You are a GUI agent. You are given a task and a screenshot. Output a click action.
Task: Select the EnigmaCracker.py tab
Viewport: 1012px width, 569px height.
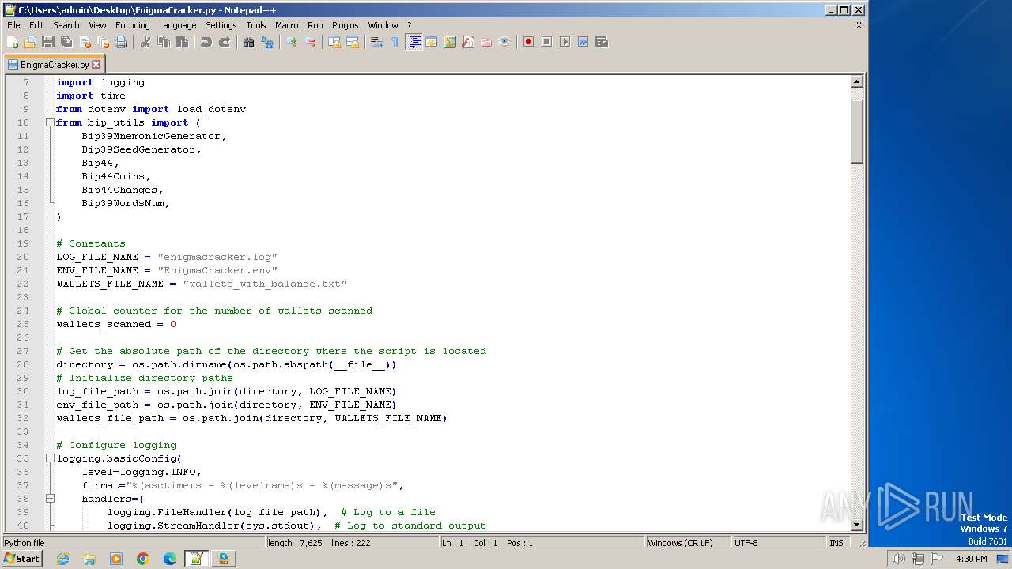(55, 65)
